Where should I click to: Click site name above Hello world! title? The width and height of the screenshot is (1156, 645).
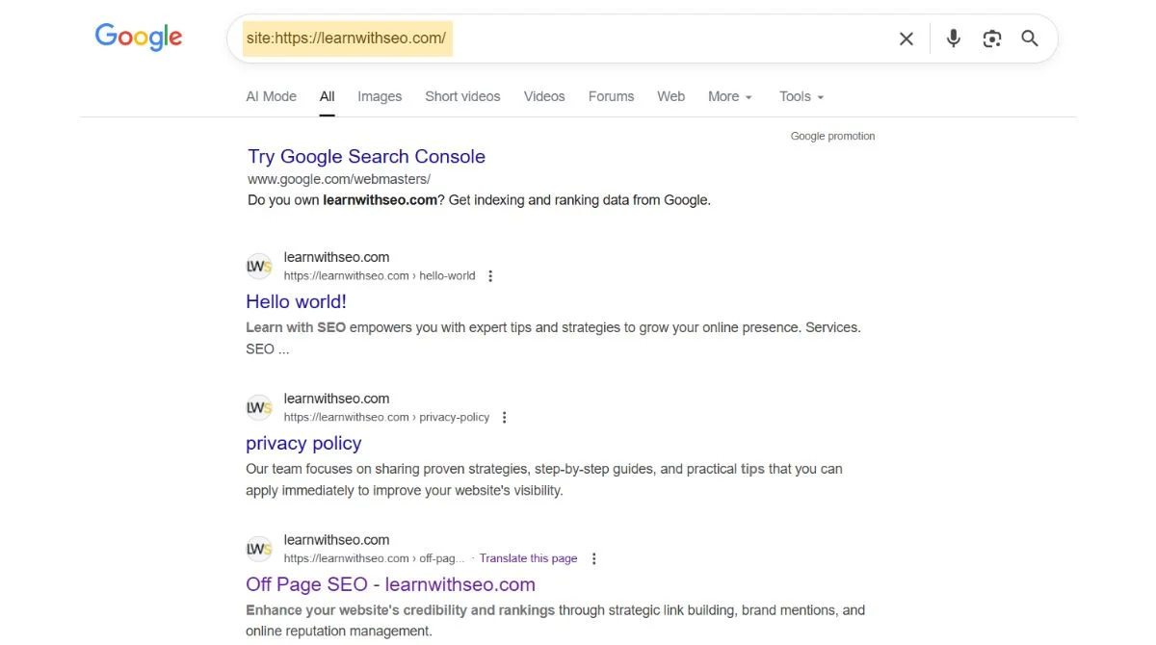[336, 257]
